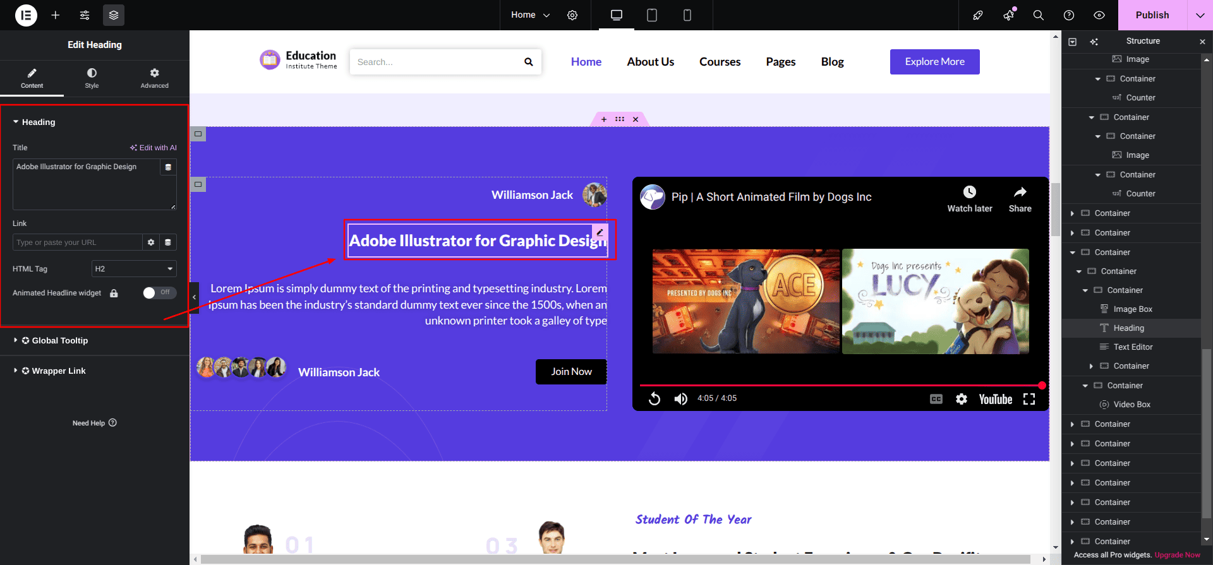Screen dimensions: 1213x565
Task: Open What's New sparkle icon
Action: click(x=1009, y=15)
